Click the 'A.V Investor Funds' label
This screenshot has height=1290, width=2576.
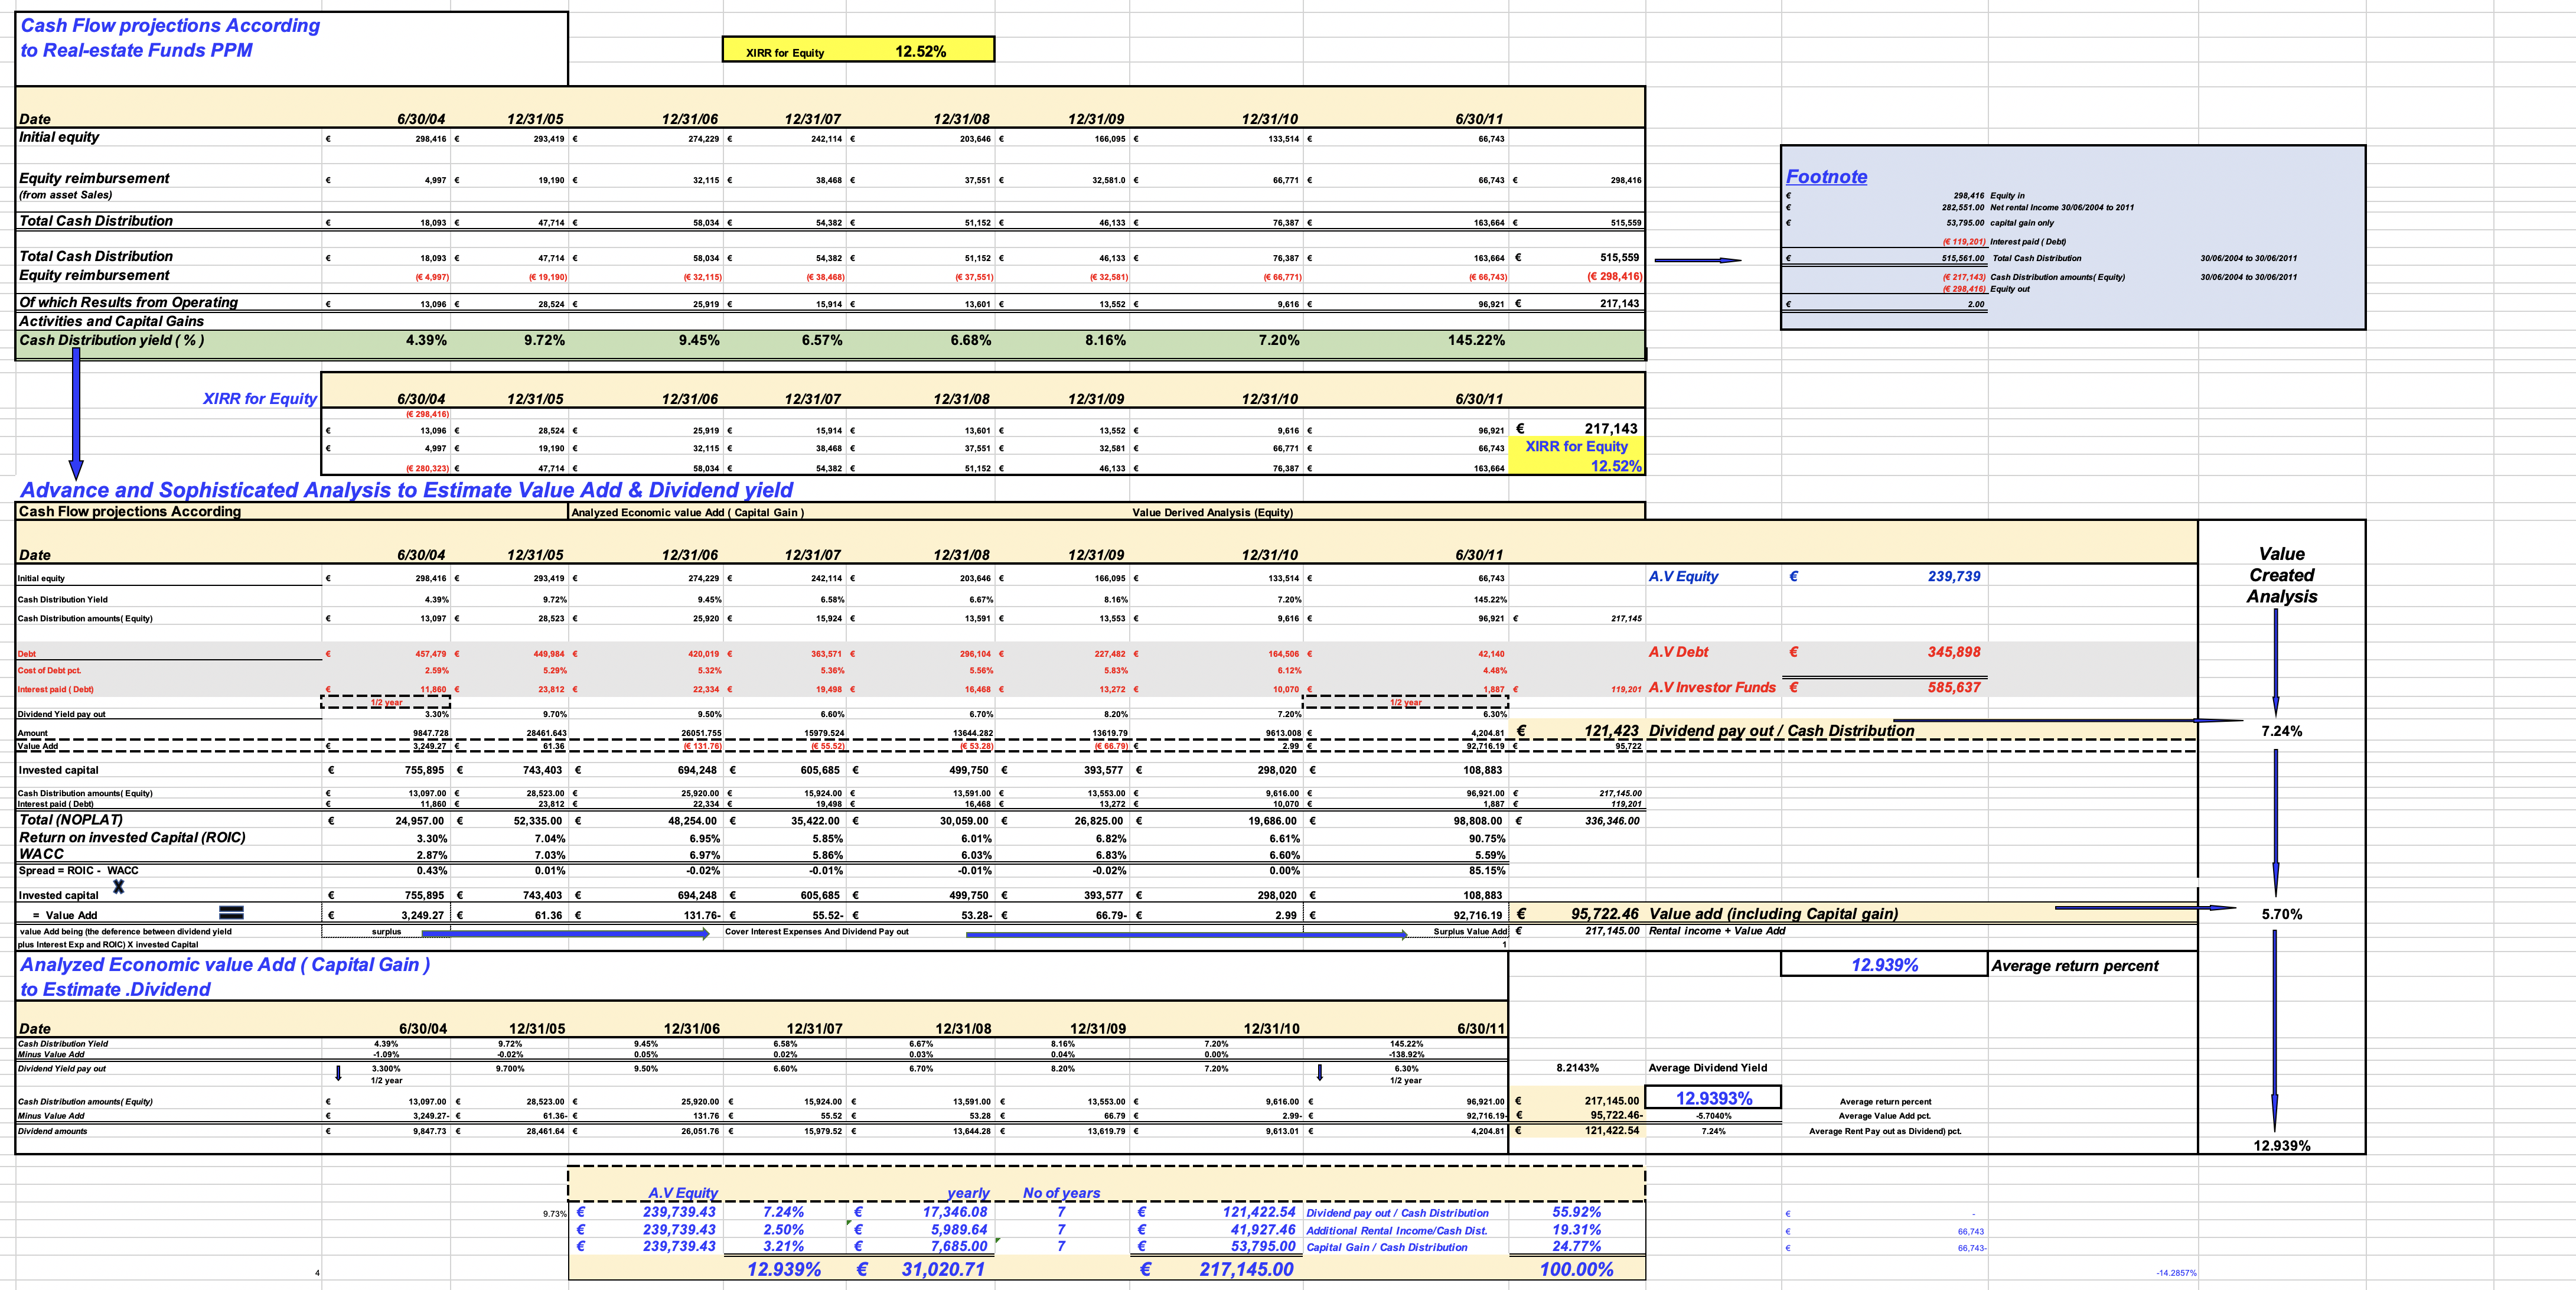click(1712, 687)
